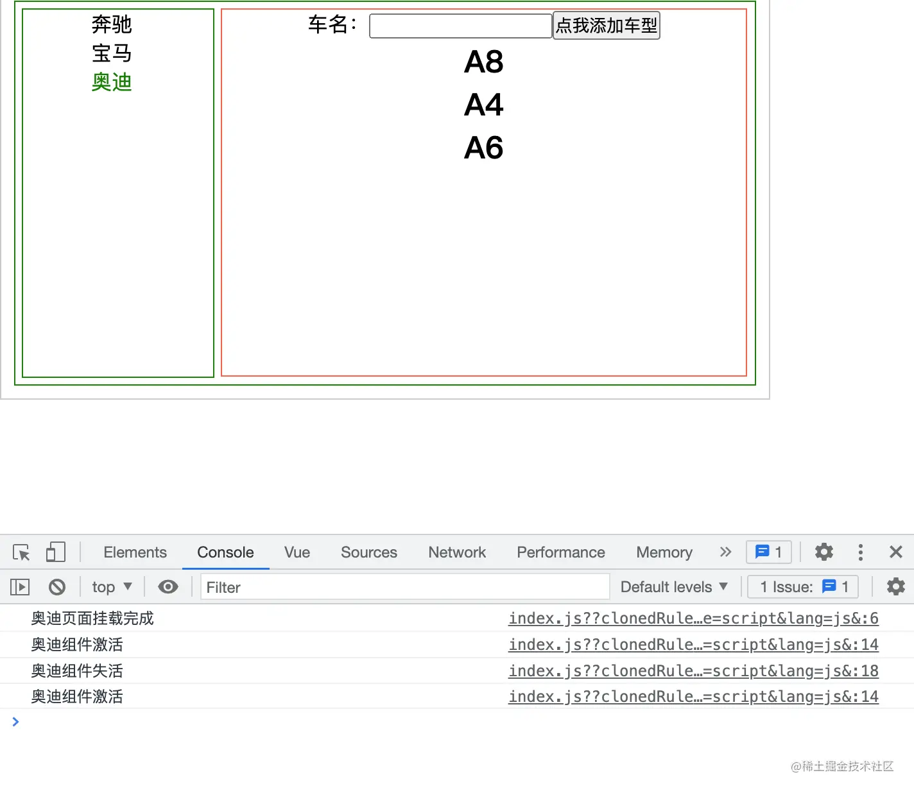The image size is (914, 793).
Task: Open source link for last 奥迪组件激活 log
Action: coord(693,697)
